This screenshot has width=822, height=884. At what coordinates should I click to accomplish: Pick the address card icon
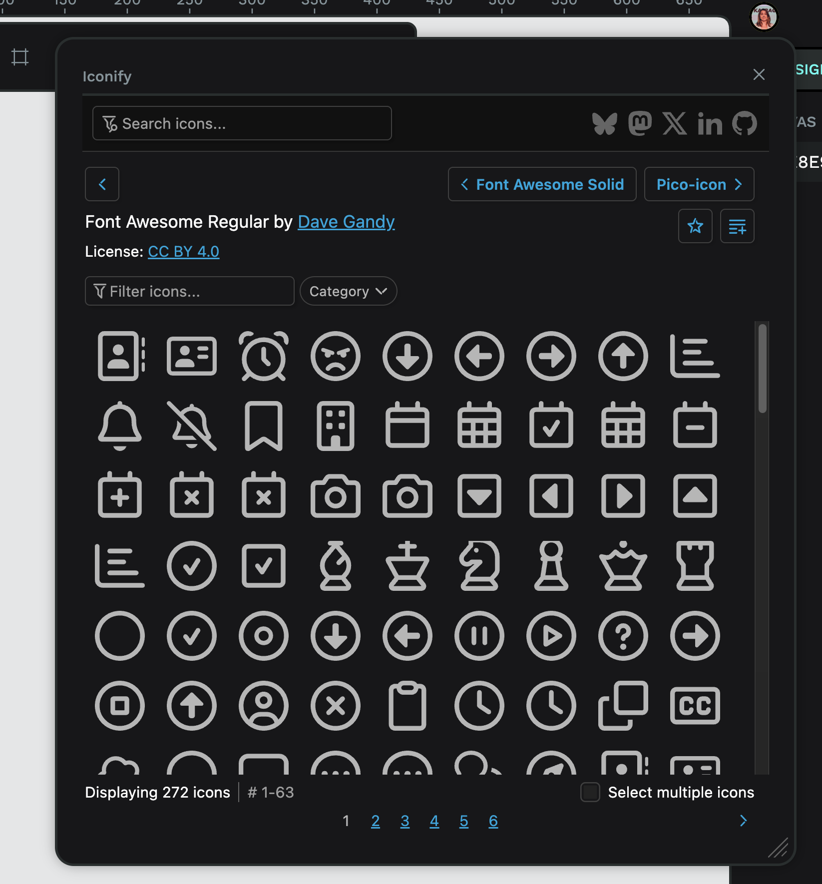pos(192,356)
